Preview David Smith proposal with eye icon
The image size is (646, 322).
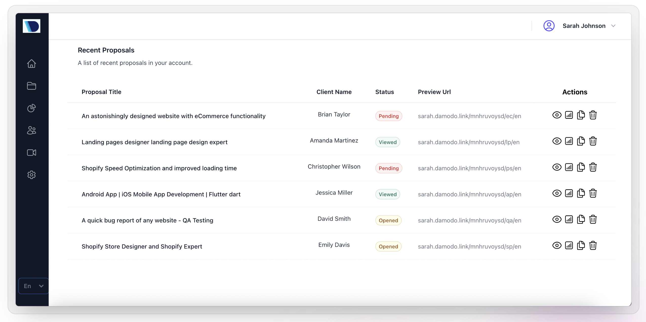tap(557, 219)
